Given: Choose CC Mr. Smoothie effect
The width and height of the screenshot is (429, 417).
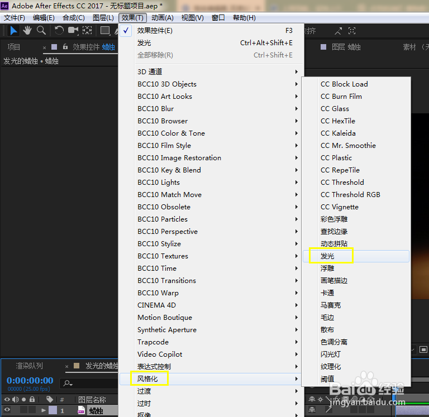Looking at the screenshot, I should tap(356, 146).
